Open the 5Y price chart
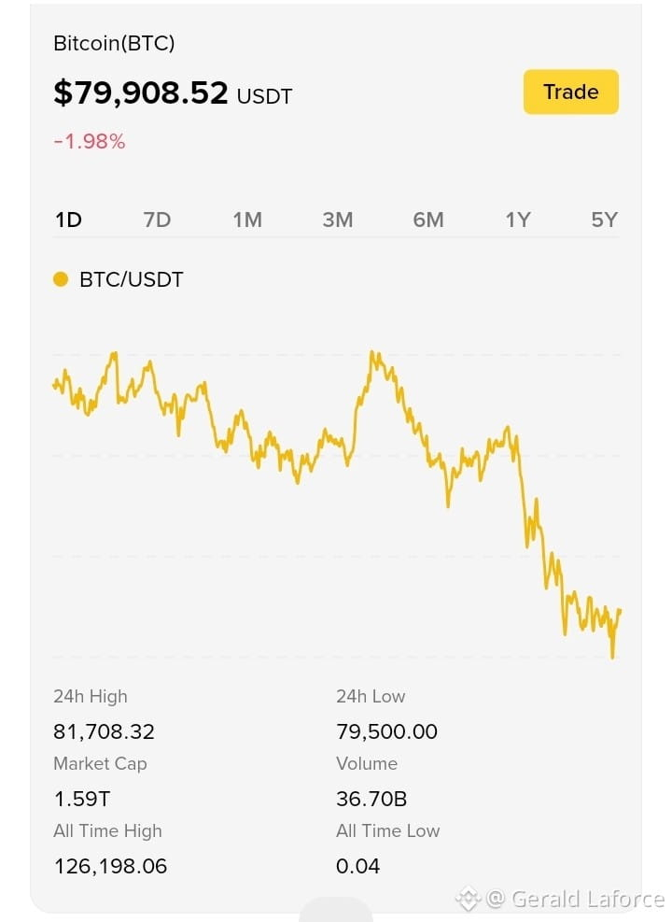 pos(605,220)
